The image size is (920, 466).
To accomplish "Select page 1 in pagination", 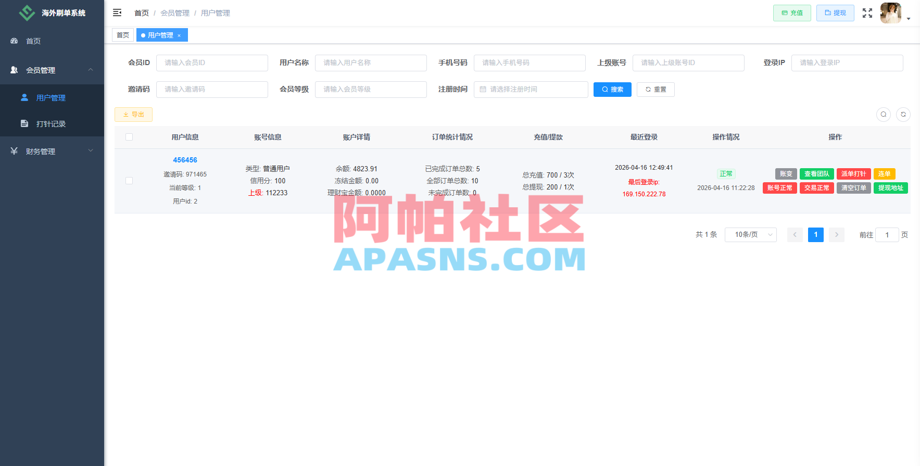I will [x=816, y=235].
